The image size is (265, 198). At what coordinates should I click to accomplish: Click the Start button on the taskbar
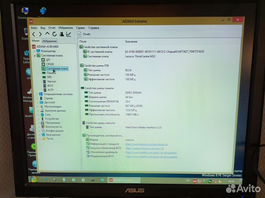pyautogui.click(x=34, y=179)
